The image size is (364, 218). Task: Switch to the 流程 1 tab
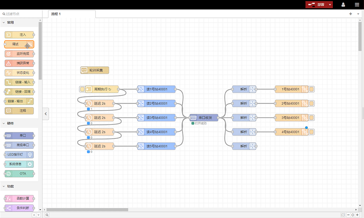pos(57,14)
